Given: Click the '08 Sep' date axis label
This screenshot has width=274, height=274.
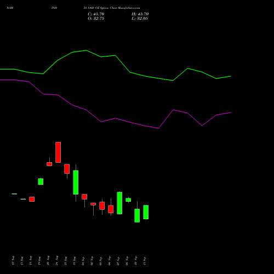Looking at the screenshot, I should pos(127,261).
